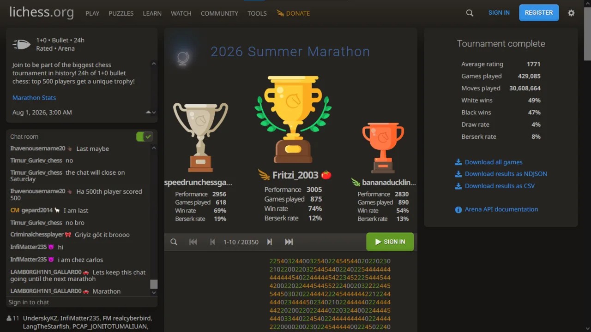This screenshot has width=591, height=332.
Task: Download results as NDJSON
Action: [x=506, y=174]
